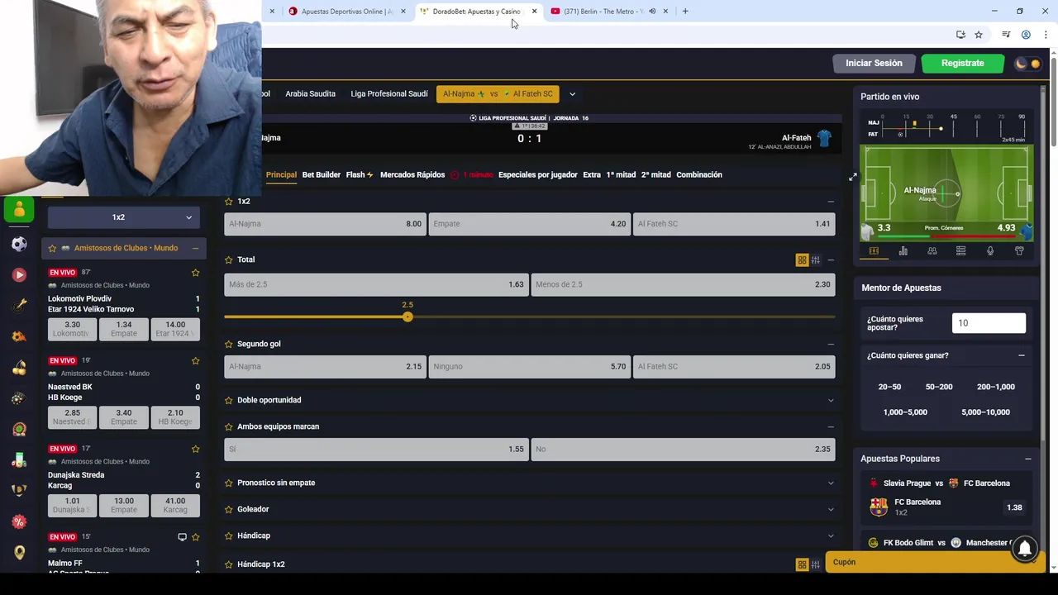Favorite the 1x2 market with its star

229,201
